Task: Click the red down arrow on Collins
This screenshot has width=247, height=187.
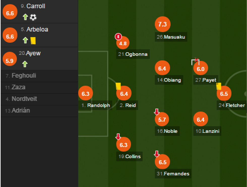Action: click(x=118, y=137)
